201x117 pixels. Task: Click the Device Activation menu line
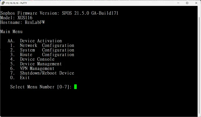[41, 41]
